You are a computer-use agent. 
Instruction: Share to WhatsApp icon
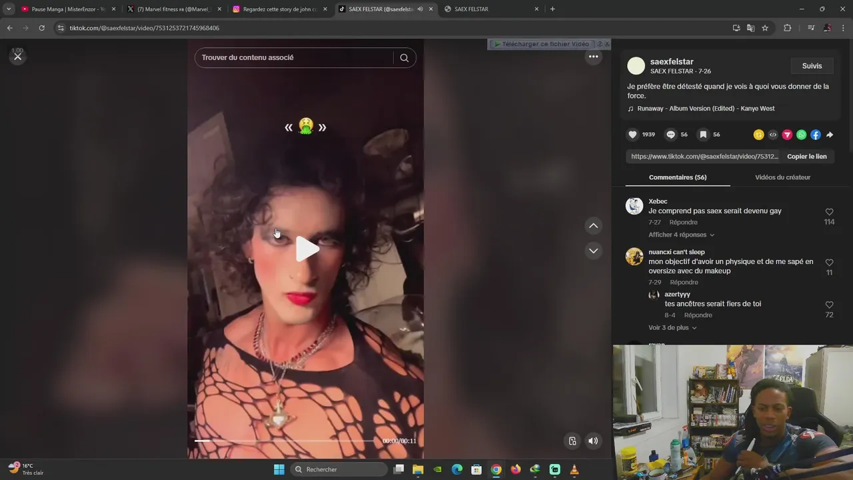pos(801,135)
